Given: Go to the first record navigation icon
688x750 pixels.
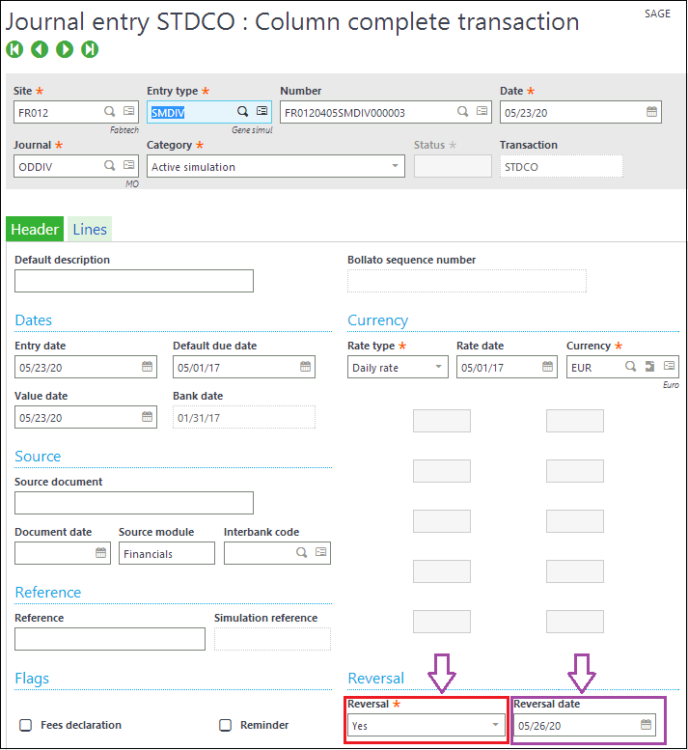Looking at the screenshot, I should [14, 49].
